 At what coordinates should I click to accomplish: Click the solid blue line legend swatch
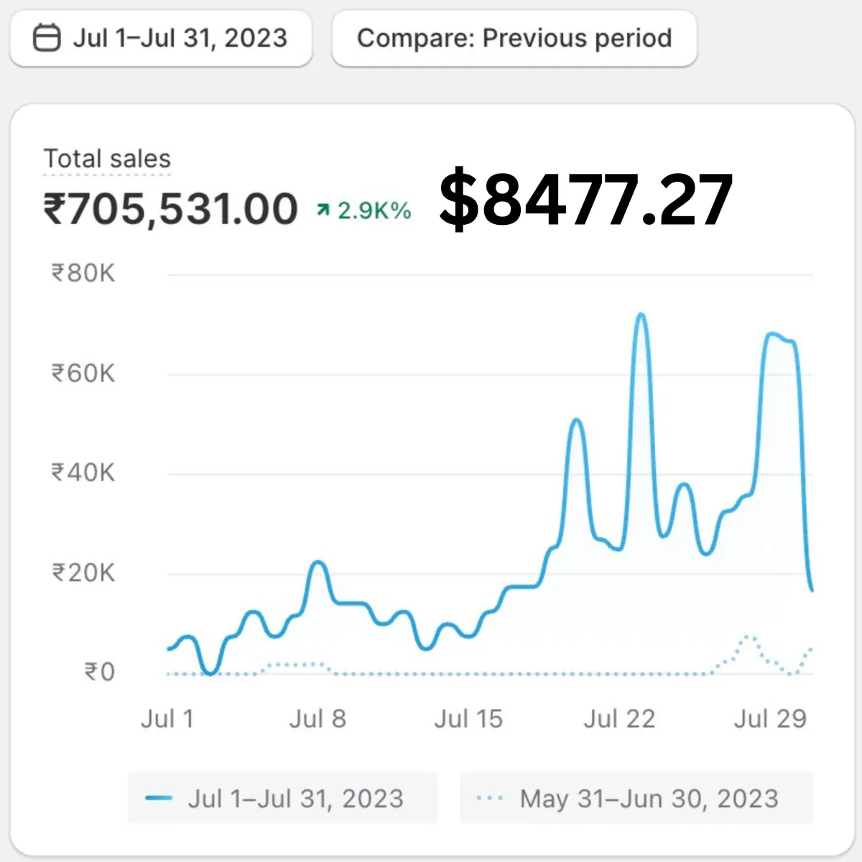click(x=158, y=798)
